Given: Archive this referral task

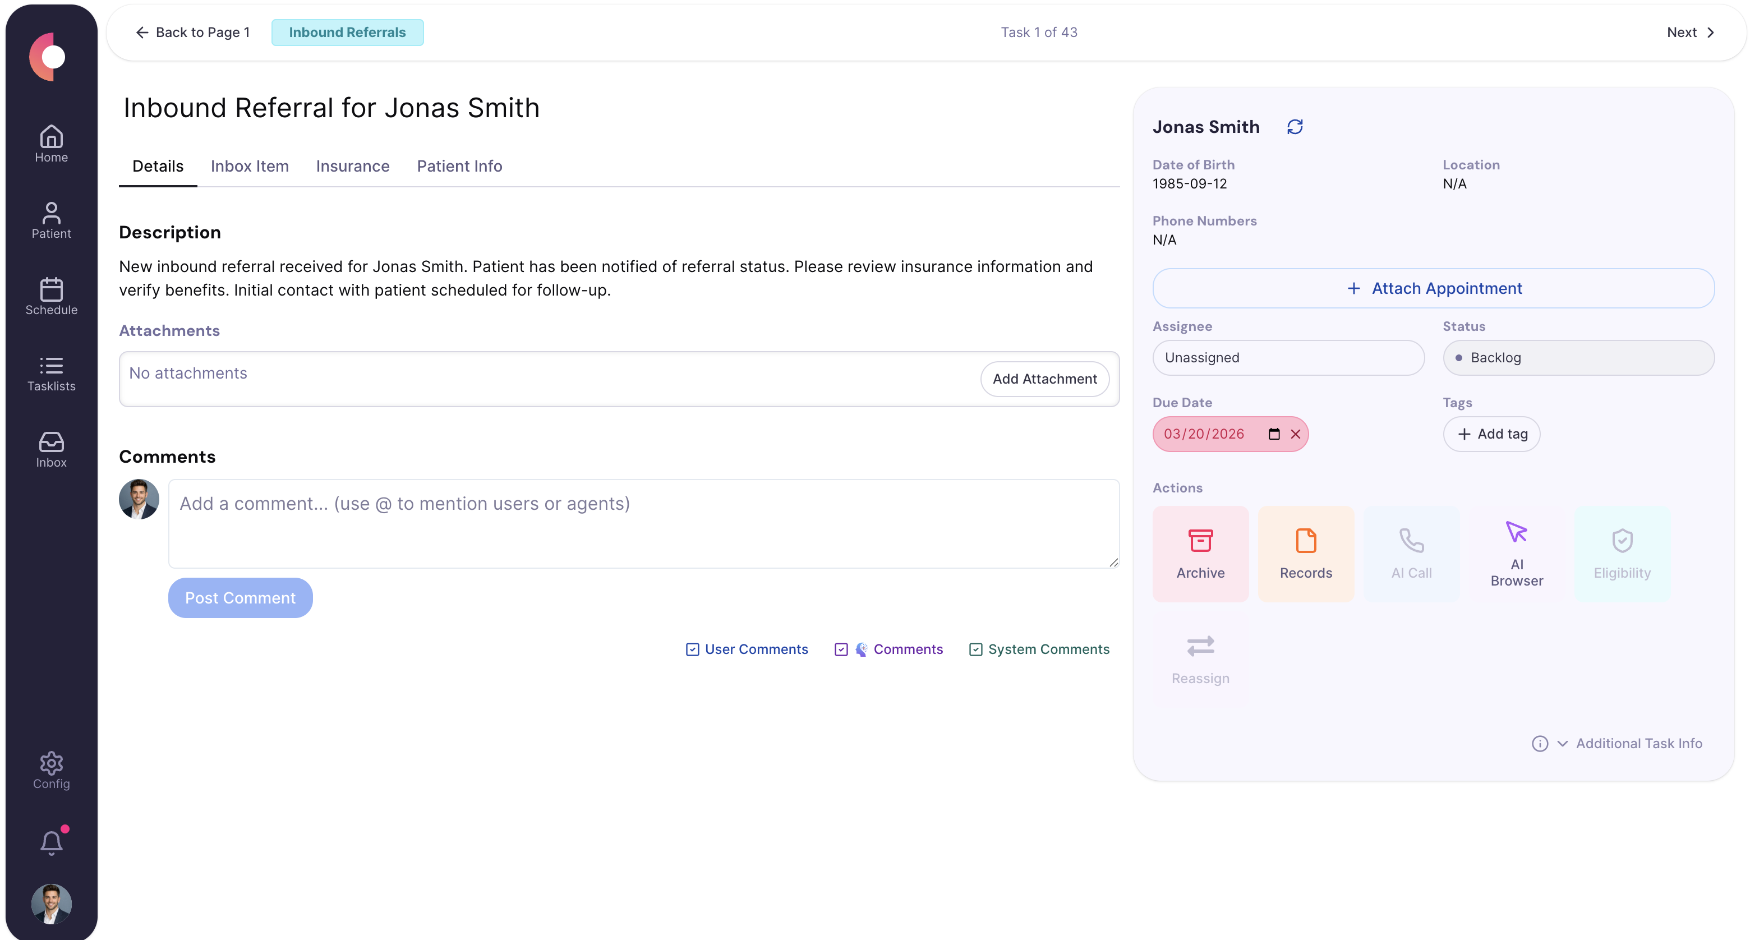Looking at the screenshot, I should tap(1200, 554).
